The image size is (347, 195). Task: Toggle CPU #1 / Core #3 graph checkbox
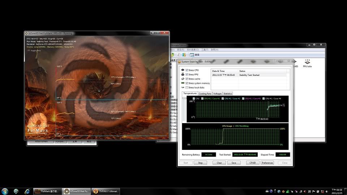coord(243,99)
